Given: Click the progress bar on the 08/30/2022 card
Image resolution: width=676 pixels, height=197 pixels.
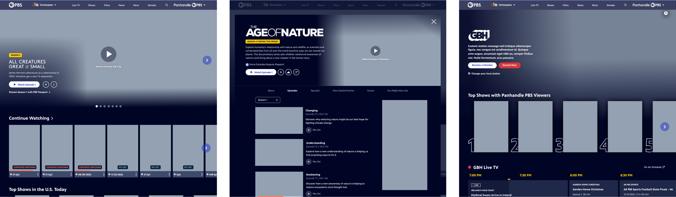Looking at the screenshot, I should point(90,171).
